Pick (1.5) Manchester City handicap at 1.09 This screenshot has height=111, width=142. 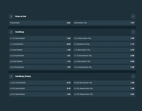(x=104, y=38)
